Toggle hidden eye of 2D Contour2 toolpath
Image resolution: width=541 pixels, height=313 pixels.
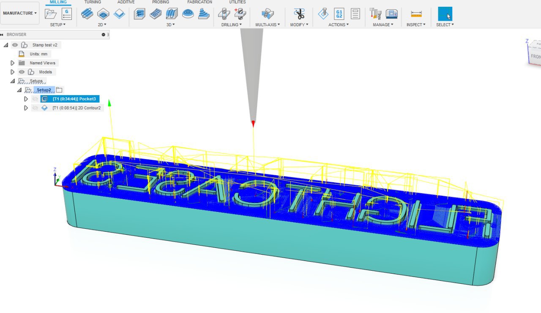35,108
